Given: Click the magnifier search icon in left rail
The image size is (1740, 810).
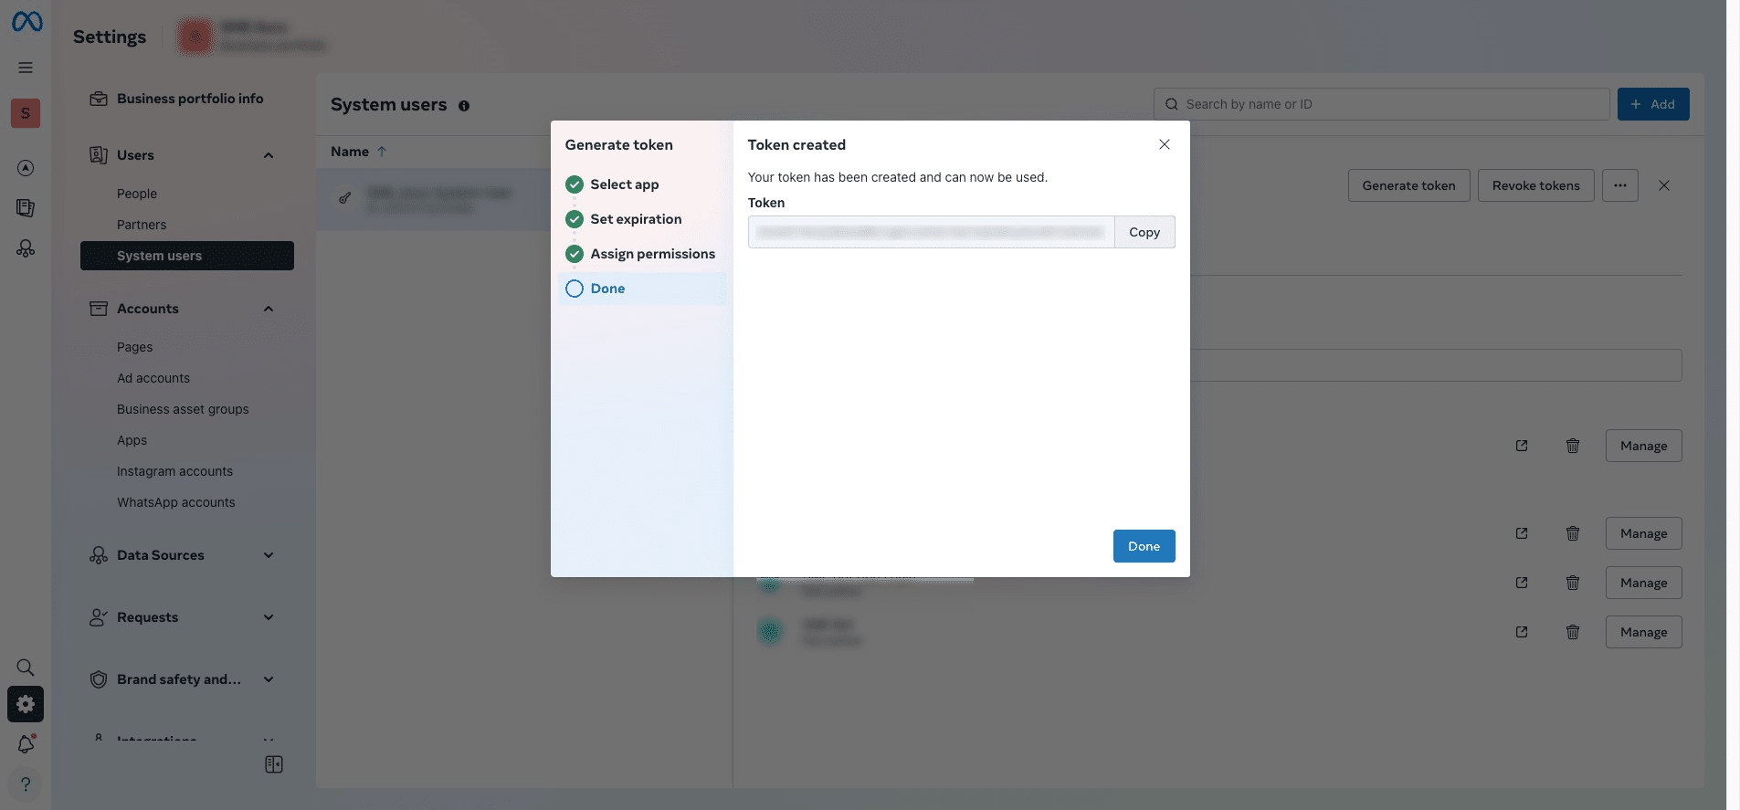Looking at the screenshot, I should (26, 667).
